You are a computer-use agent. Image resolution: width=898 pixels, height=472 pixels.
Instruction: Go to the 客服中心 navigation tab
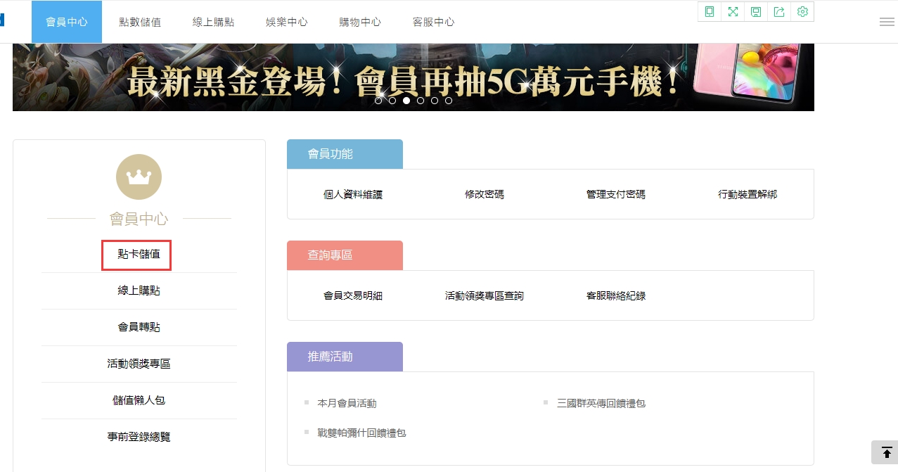(433, 22)
